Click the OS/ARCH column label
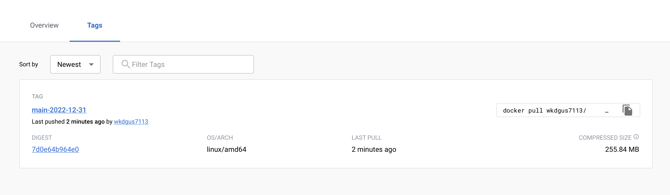The width and height of the screenshot is (670, 195). click(220, 138)
